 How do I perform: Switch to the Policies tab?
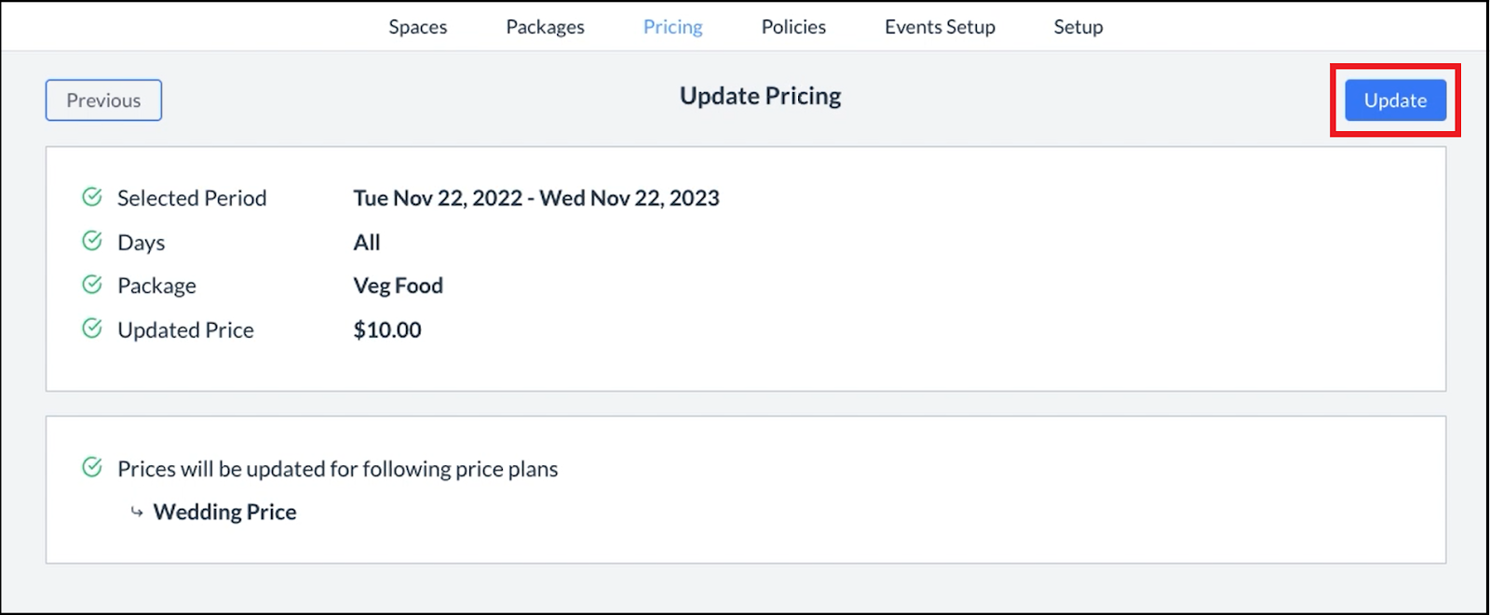pyautogui.click(x=793, y=27)
